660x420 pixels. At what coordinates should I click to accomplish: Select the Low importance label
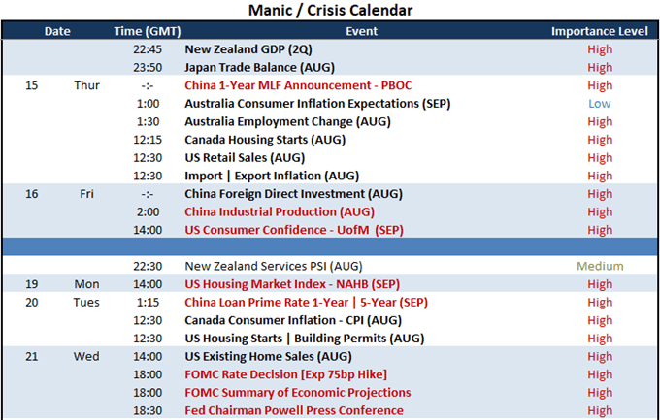pos(600,104)
